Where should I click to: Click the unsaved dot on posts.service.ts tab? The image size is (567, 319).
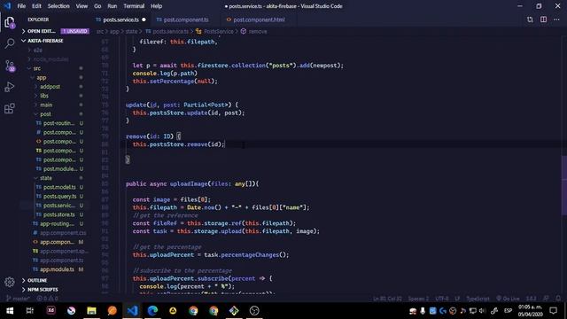click(x=144, y=19)
